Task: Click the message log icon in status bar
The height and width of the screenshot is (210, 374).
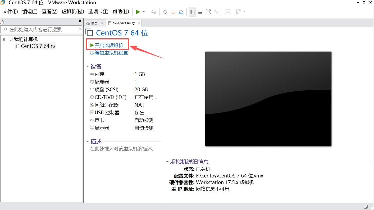Action: click(x=366, y=207)
